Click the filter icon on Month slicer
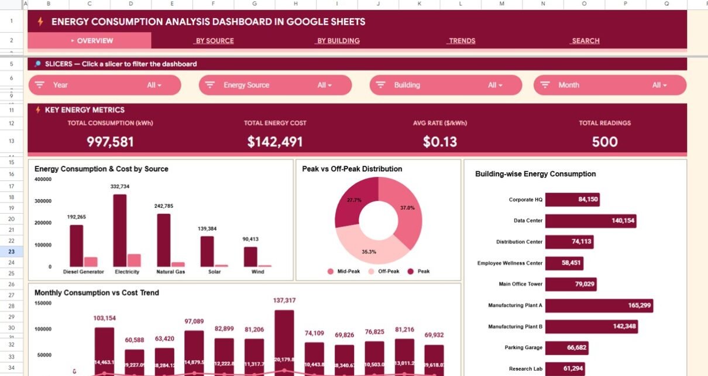This screenshot has width=708, height=376. click(545, 85)
